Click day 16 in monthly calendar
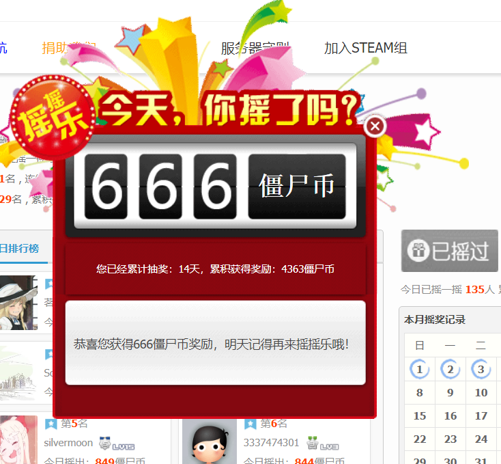 (450, 415)
